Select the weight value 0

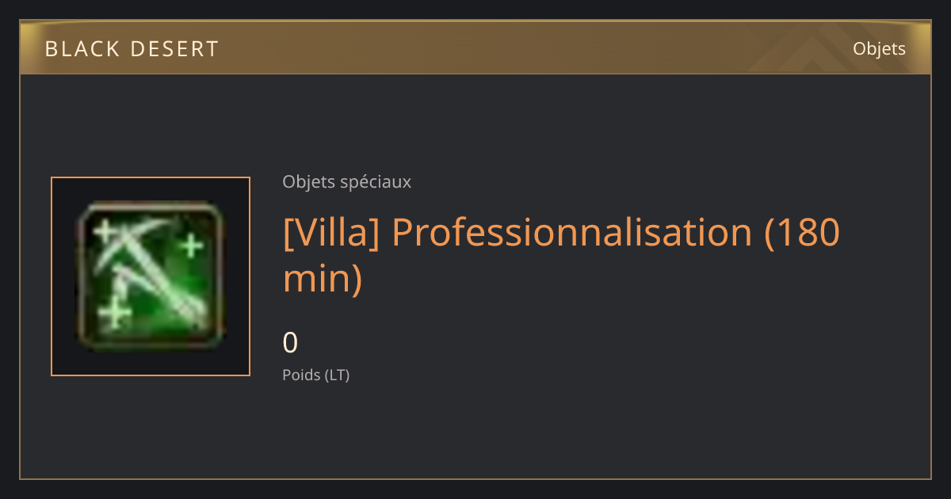pyautogui.click(x=290, y=343)
